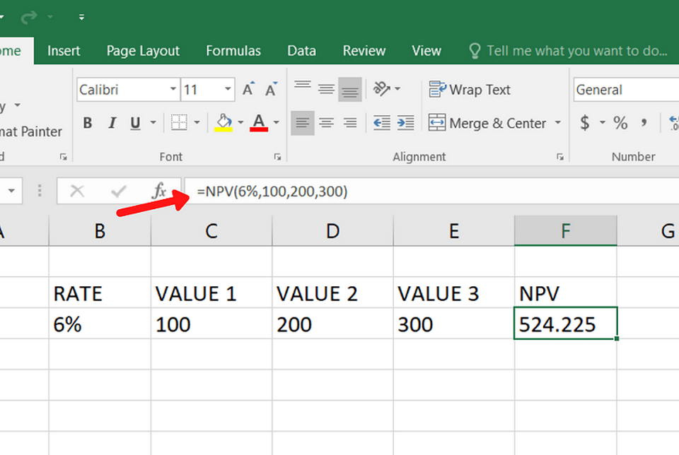Select the cell containing 6%
Screen dimensions: 679x455
coord(100,324)
